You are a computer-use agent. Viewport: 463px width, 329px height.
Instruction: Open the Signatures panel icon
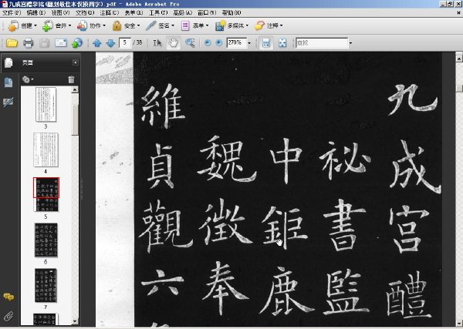coord(8,102)
